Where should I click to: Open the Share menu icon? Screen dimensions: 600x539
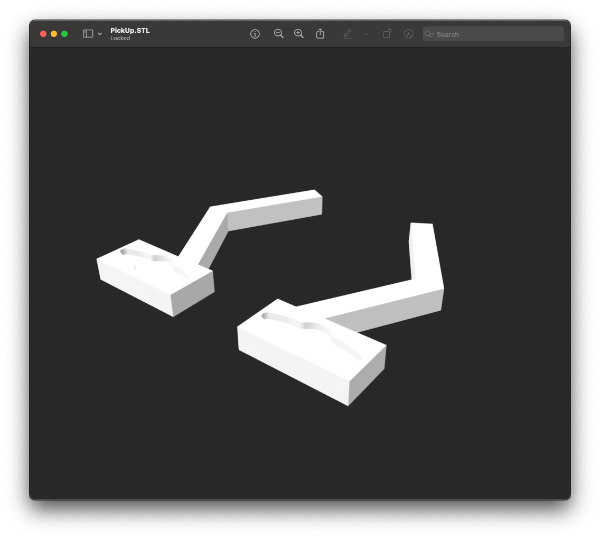coord(320,34)
